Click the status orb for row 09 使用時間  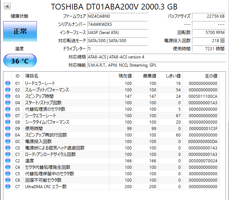tap(8, 128)
